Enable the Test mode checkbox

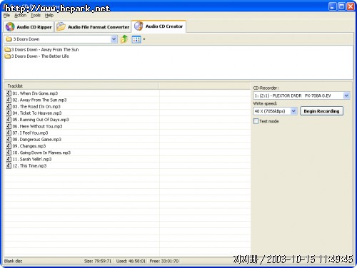click(x=256, y=121)
